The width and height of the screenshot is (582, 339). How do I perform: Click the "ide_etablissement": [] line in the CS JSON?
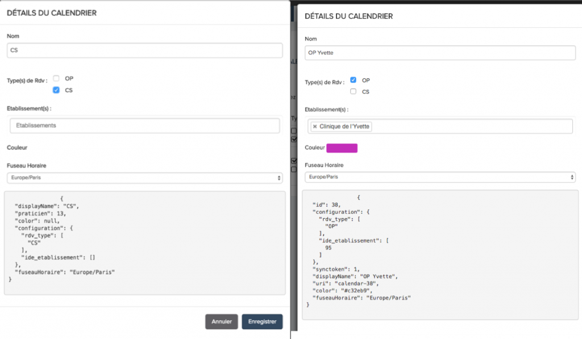pos(59,257)
